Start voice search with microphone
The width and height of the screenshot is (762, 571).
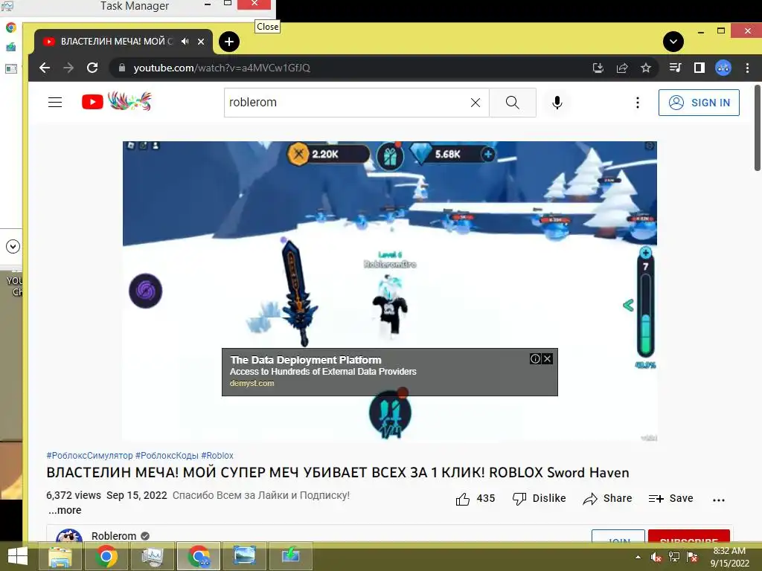(557, 103)
